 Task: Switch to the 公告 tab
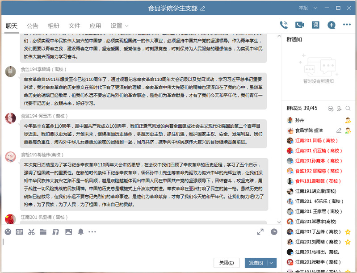pos(32,26)
